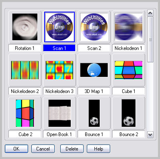Select the Bounce 1 soccer ball thumbnail
The height and width of the screenshot is (159, 160).
click(x=94, y=113)
